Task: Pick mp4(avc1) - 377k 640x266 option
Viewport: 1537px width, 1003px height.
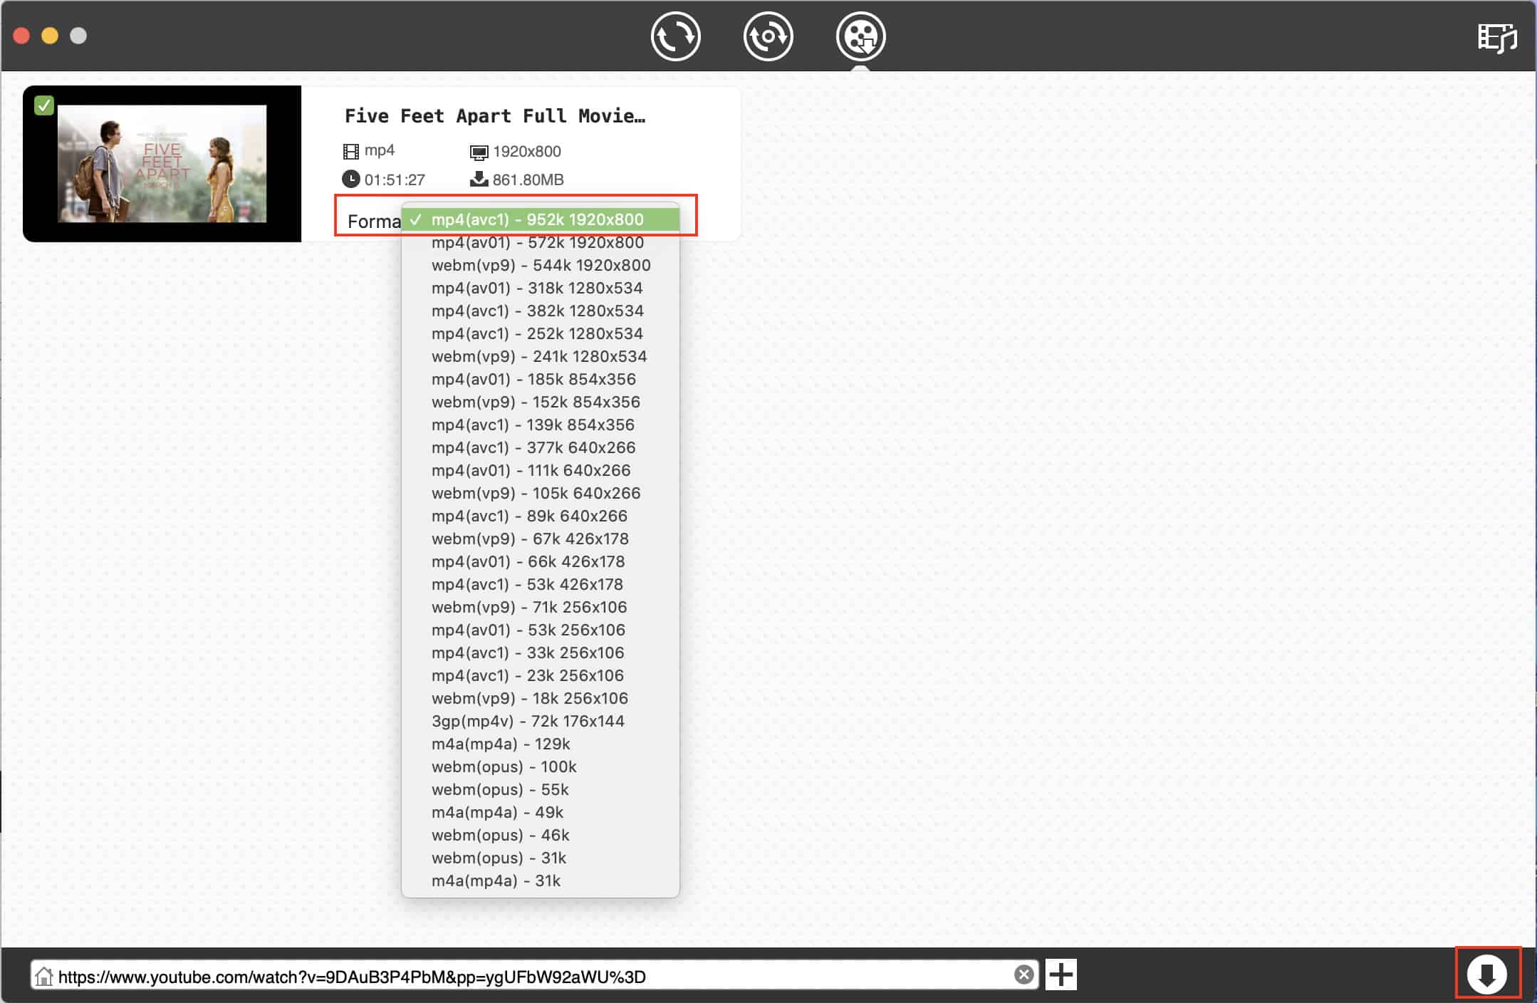Action: 533,447
